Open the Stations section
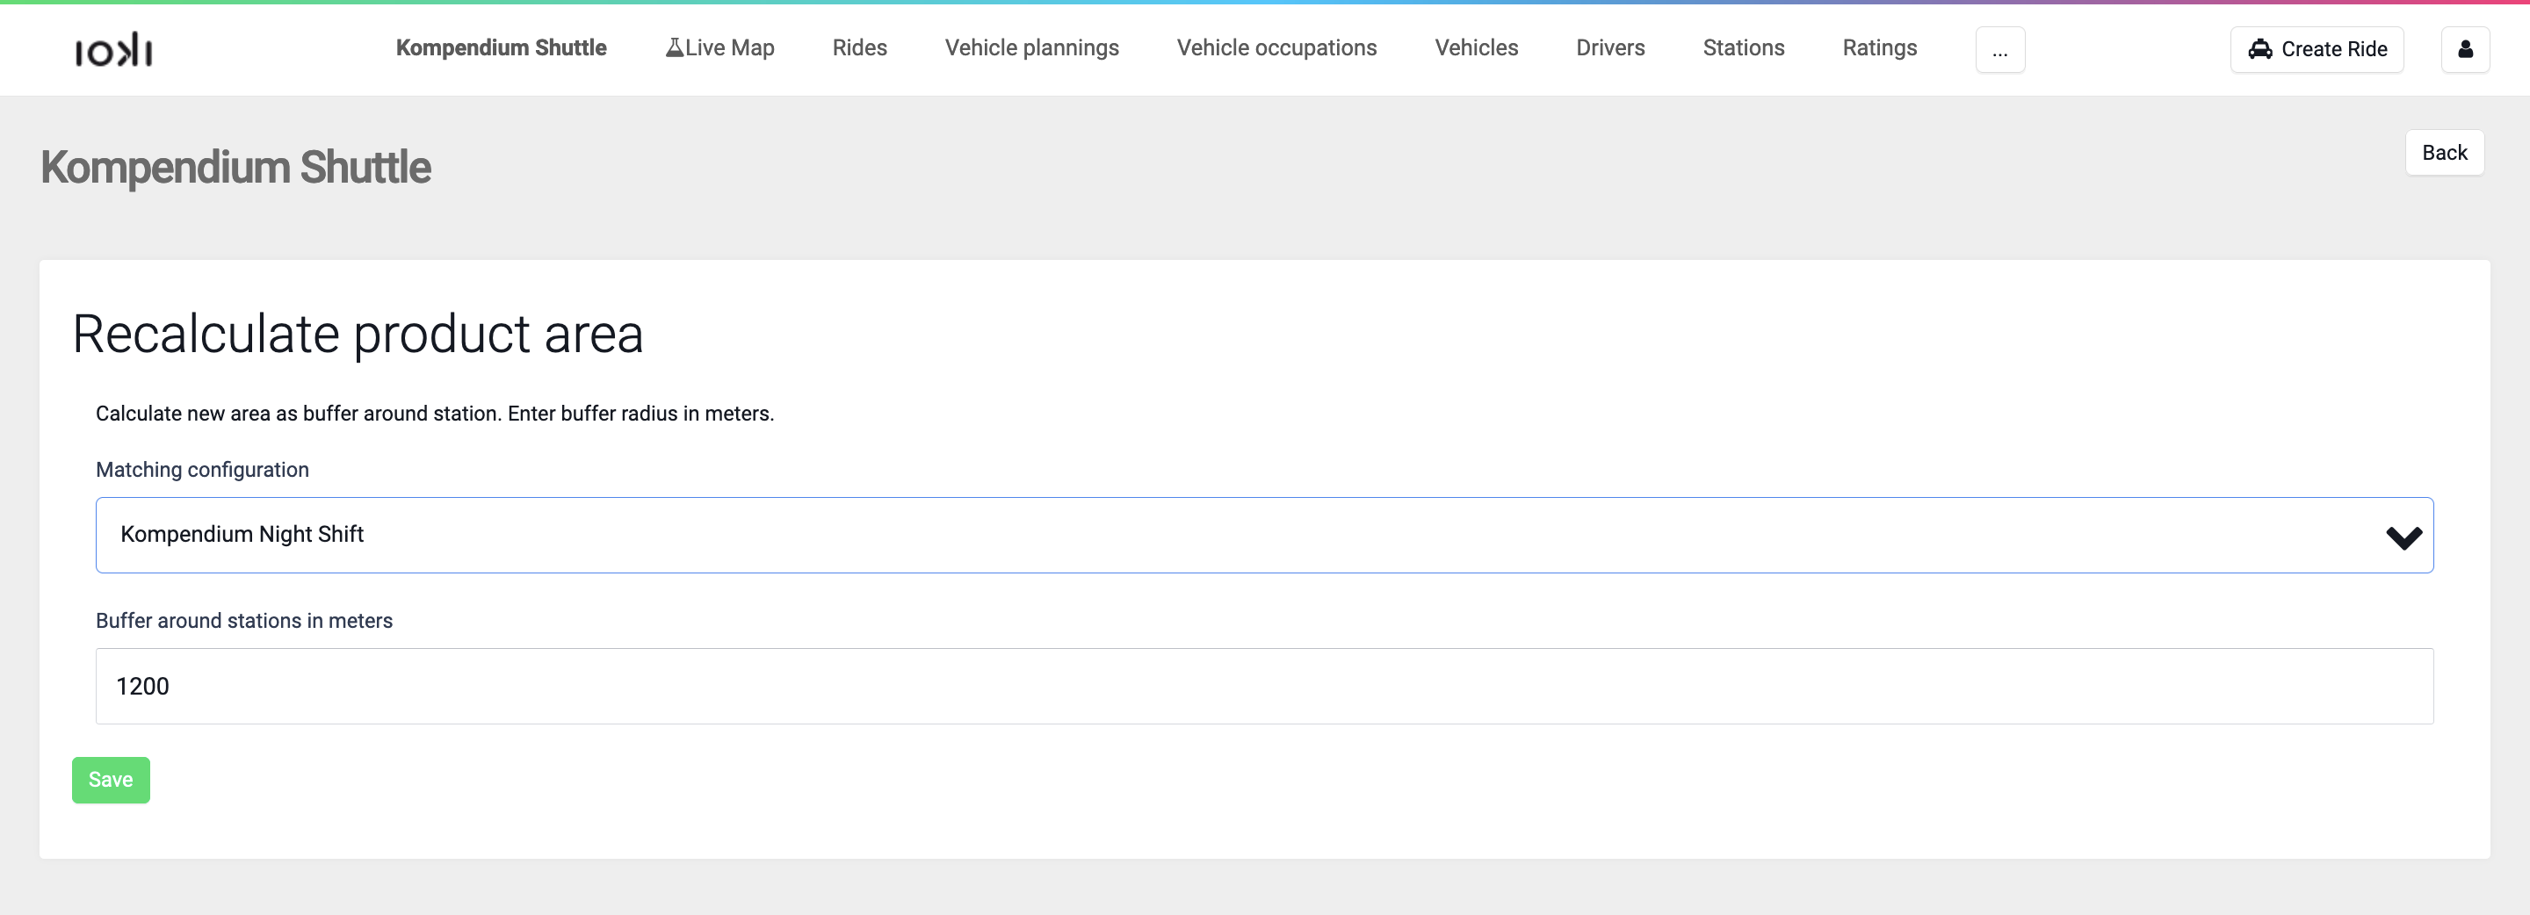This screenshot has height=915, width=2530. pyautogui.click(x=1743, y=47)
